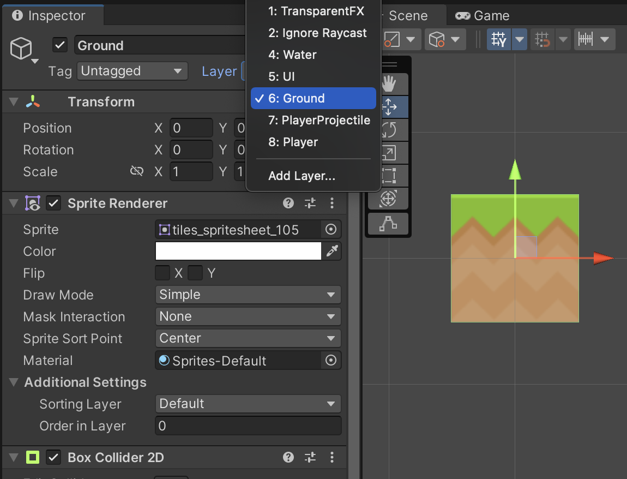Select the Move tool
Viewport: 627px width, 479px height.
click(388, 107)
